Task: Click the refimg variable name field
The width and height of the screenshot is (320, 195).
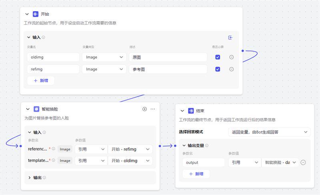Action: coord(53,69)
